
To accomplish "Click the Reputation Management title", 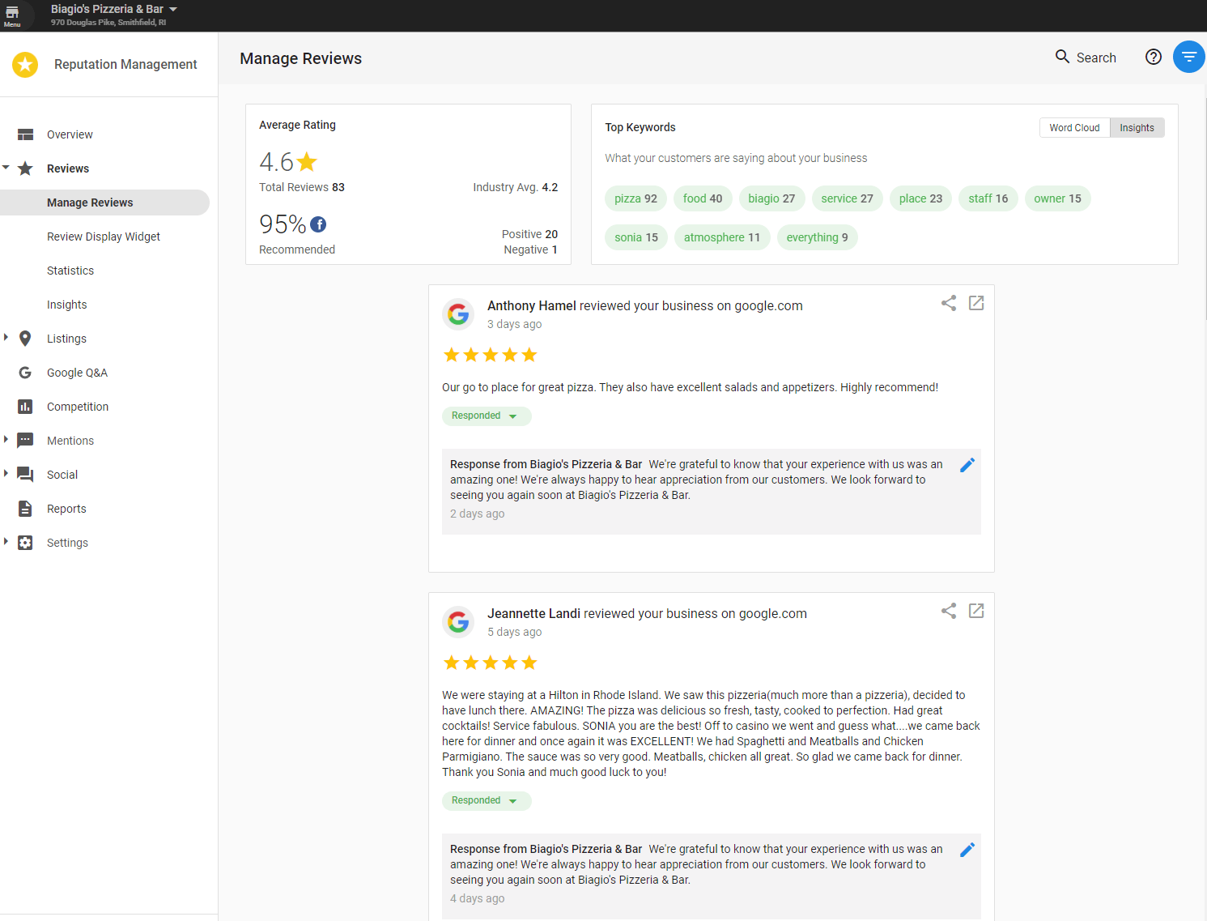I will pyautogui.click(x=125, y=64).
